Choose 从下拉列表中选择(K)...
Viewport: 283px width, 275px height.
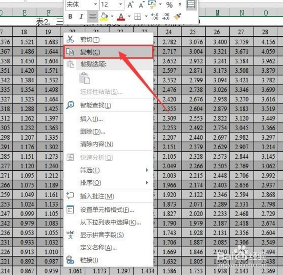(x=108, y=222)
